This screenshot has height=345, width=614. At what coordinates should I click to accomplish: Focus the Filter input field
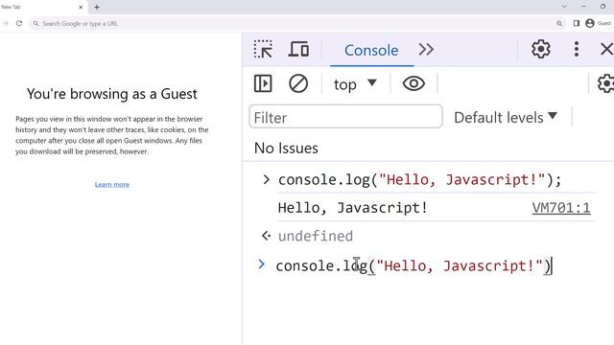[x=345, y=117]
